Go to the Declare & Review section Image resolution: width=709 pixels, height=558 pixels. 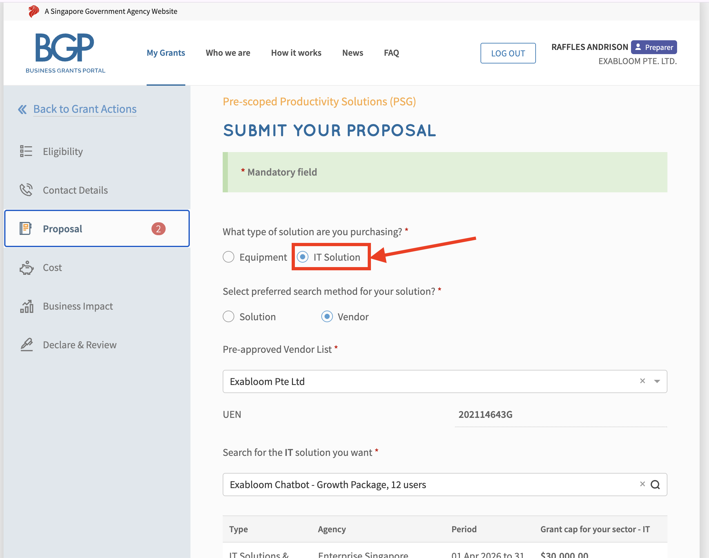tap(80, 345)
